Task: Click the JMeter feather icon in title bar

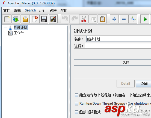Action: pyautogui.click(x=4, y=3)
